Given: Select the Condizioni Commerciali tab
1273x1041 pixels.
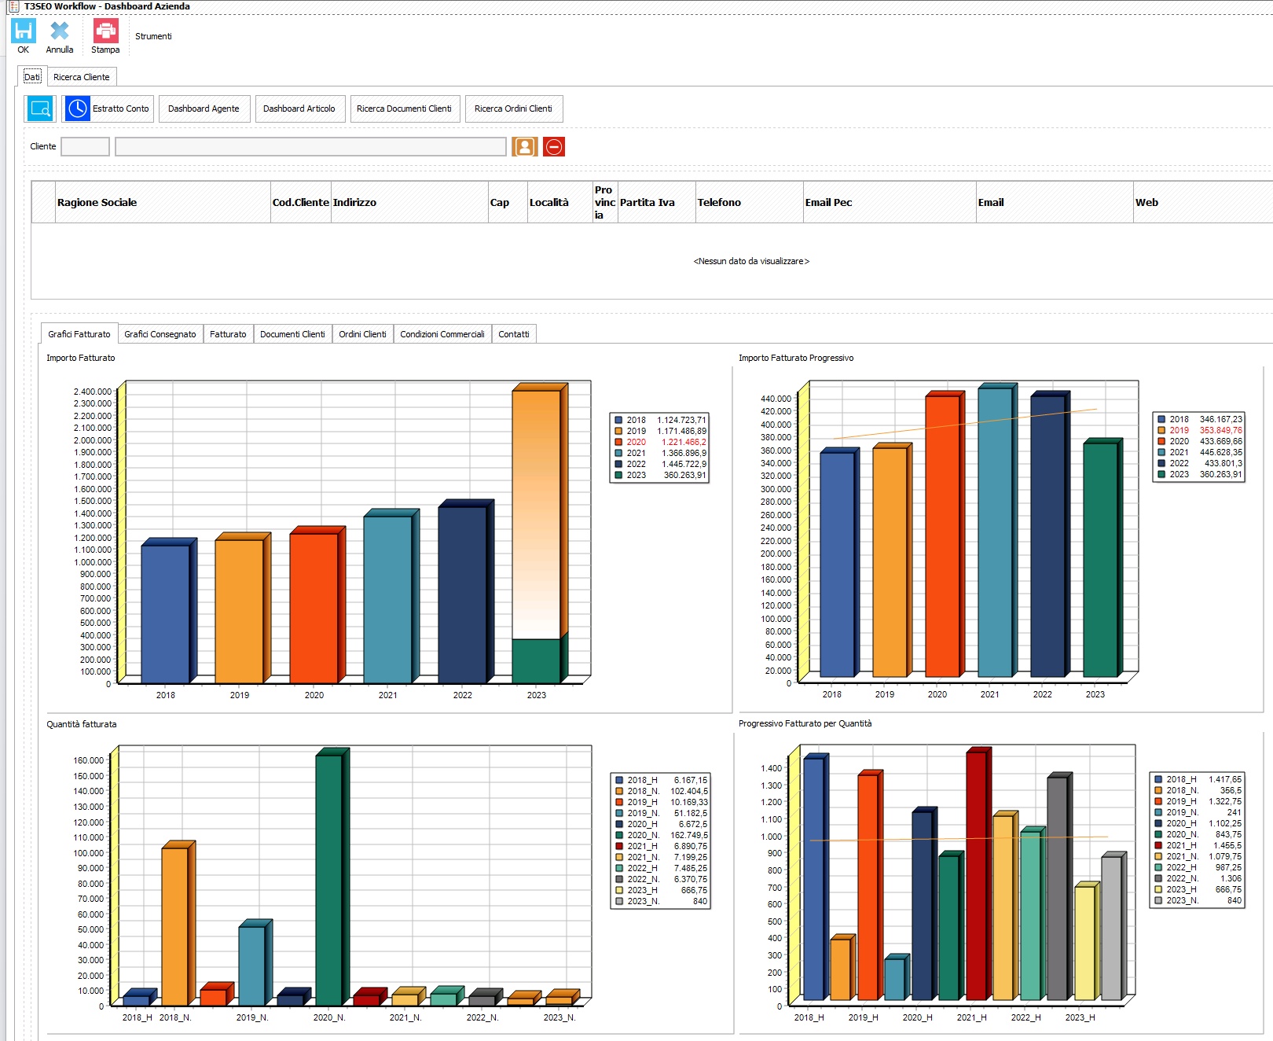Looking at the screenshot, I should 442,334.
